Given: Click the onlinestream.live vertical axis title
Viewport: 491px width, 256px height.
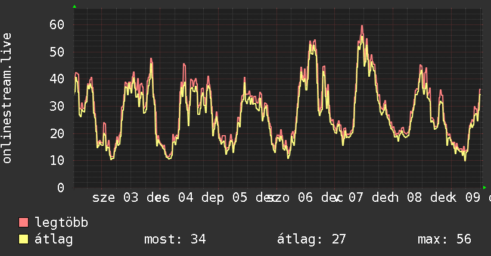Looking at the screenshot, I should pyautogui.click(x=7, y=98).
